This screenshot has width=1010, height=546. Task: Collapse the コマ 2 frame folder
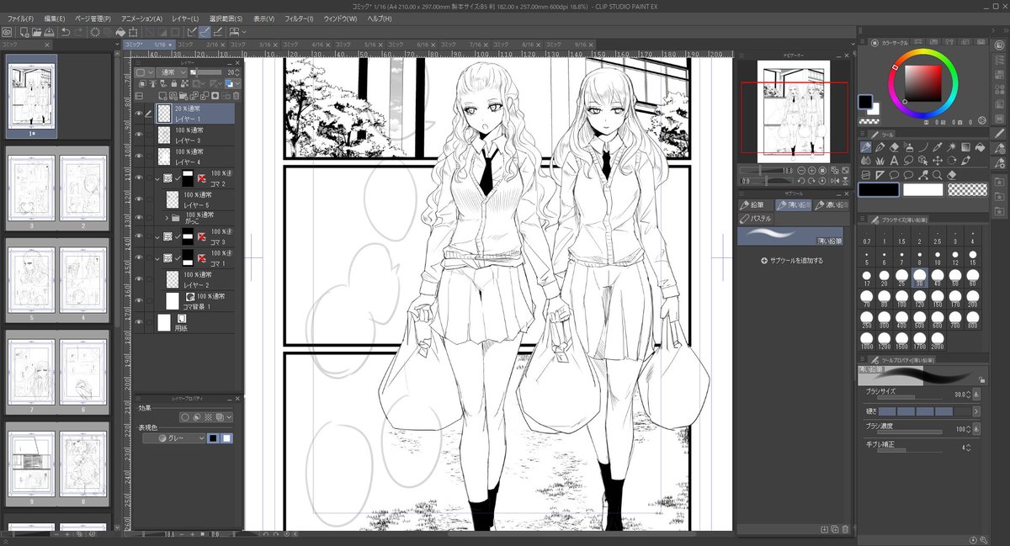[157, 179]
